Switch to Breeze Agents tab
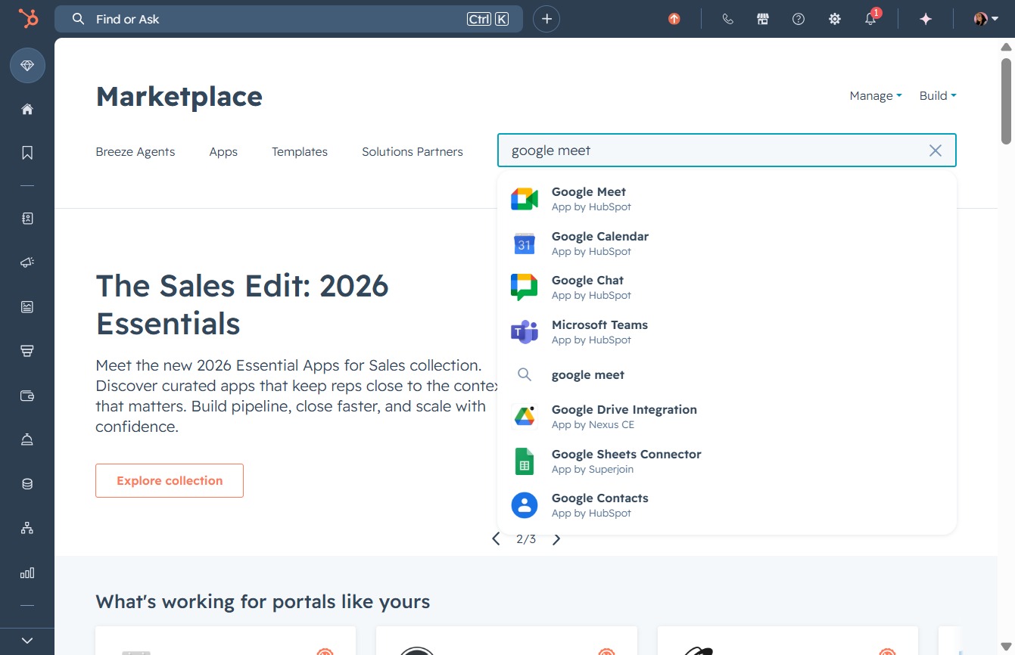This screenshot has height=655, width=1015. coord(135,151)
